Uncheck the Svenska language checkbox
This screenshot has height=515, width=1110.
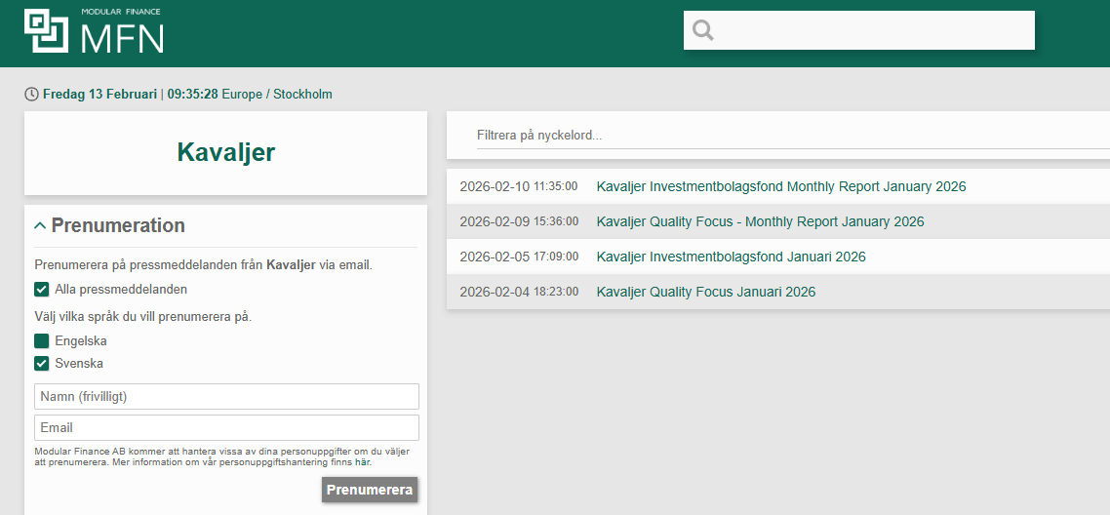click(42, 364)
